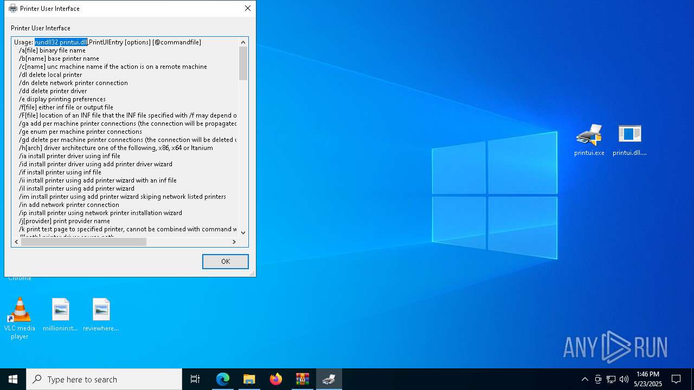Click the meet now tray icon
The height and width of the screenshot is (390, 694).
click(598, 379)
